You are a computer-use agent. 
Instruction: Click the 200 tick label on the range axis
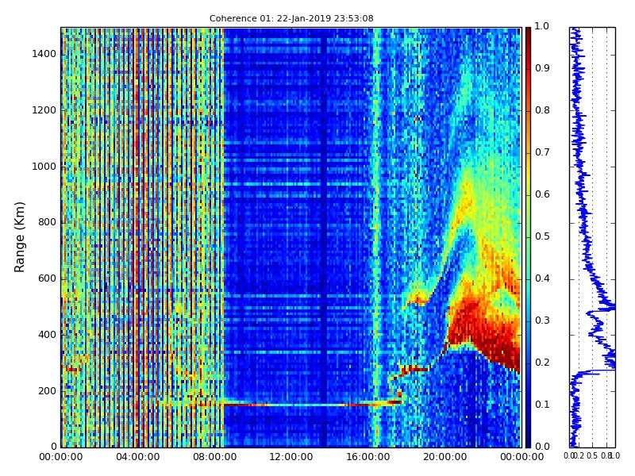tap(47, 391)
